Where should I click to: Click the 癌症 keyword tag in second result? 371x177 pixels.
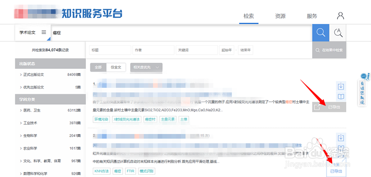(118, 171)
